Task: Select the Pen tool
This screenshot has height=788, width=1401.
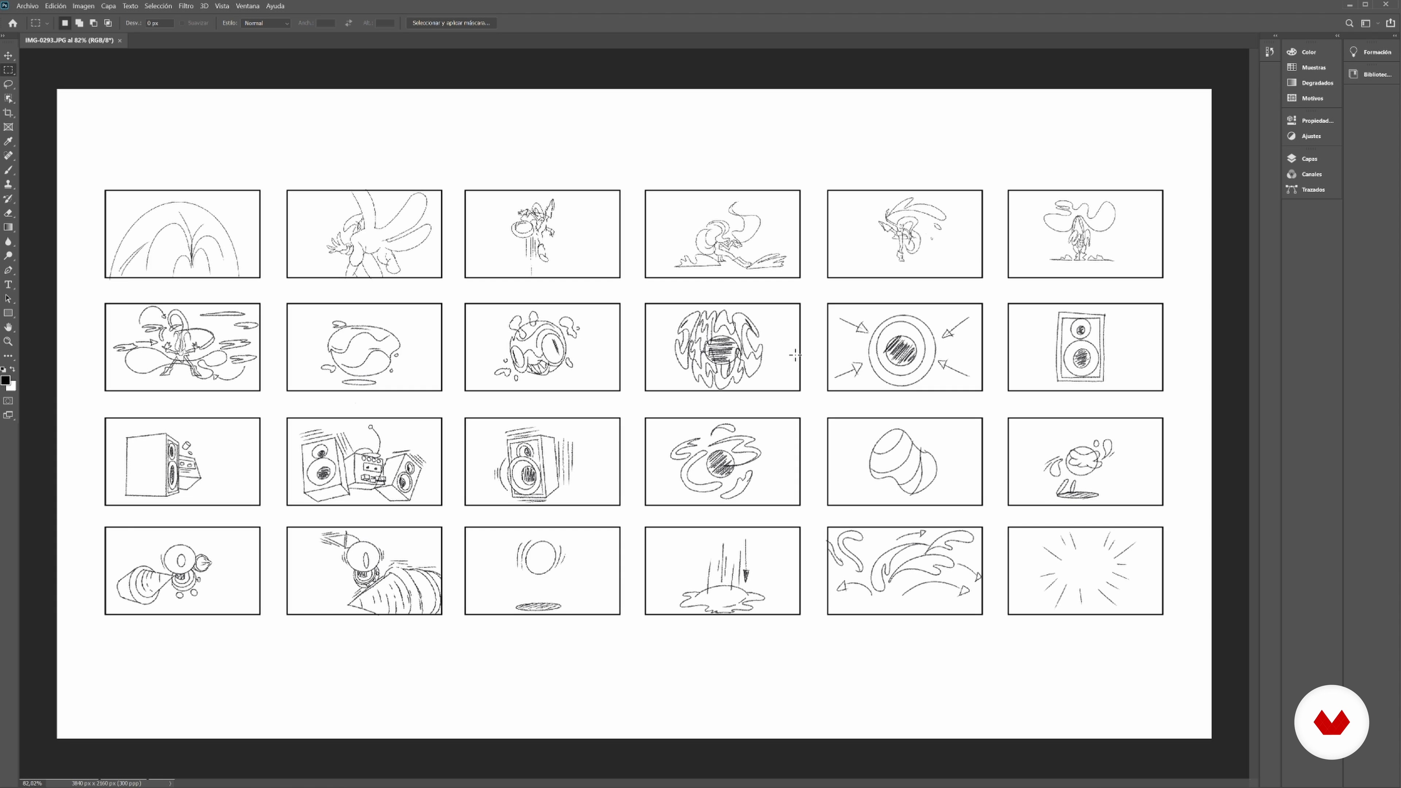Action: (8, 270)
